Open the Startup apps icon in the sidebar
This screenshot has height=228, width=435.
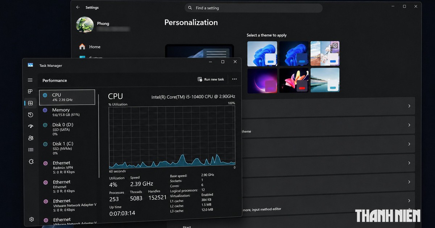coord(30,126)
